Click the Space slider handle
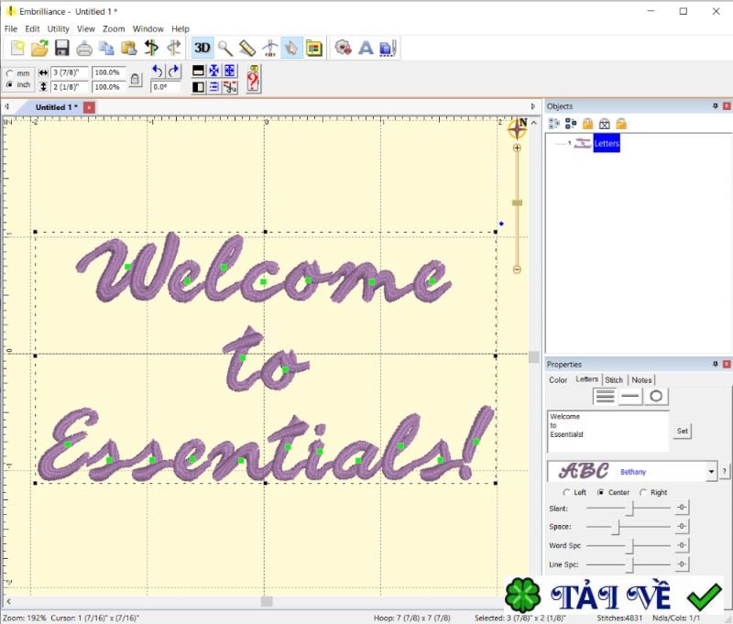The image size is (733, 624). coord(616,527)
